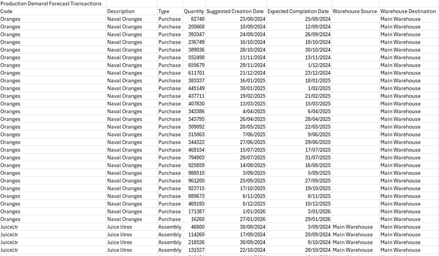Click the JuiceLtr code cell for quantity 46800
Image resolution: width=439 pixels, height=256 pixels.
tap(9, 227)
